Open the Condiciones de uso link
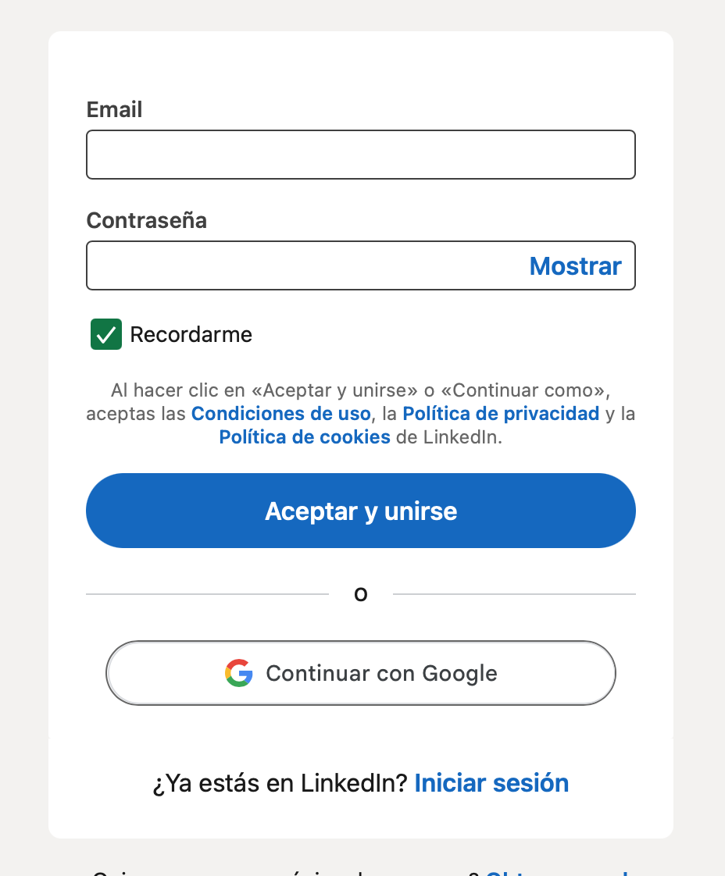Viewport: 725px width, 876px height. click(280, 413)
